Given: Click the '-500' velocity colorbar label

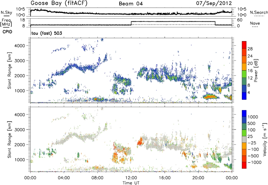Looking at the screenshot, I should pos(253,156).
